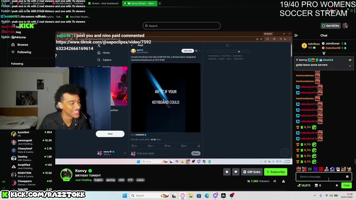Viewport: 356px width, 200px height.
Task: Open Discord from the Windows taskbar
Action: tap(215, 196)
